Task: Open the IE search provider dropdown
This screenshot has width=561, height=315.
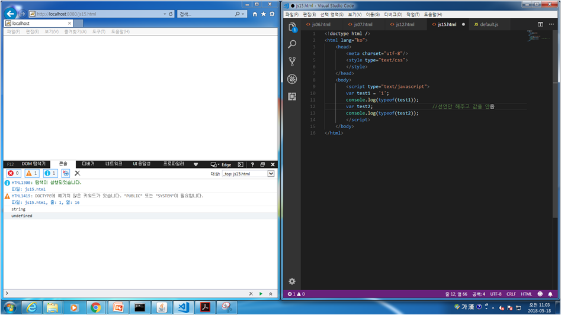Action: (x=243, y=14)
